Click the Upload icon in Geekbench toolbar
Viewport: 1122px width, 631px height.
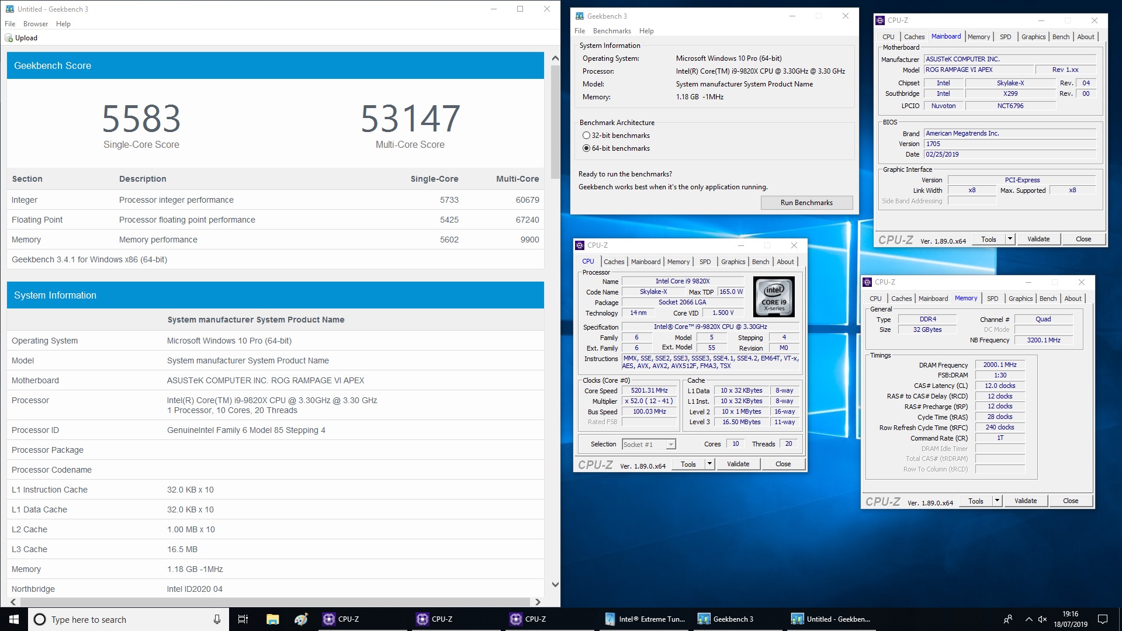[x=9, y=38]
